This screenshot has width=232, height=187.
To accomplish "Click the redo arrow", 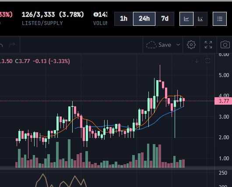I will click(x=12, y=45).
